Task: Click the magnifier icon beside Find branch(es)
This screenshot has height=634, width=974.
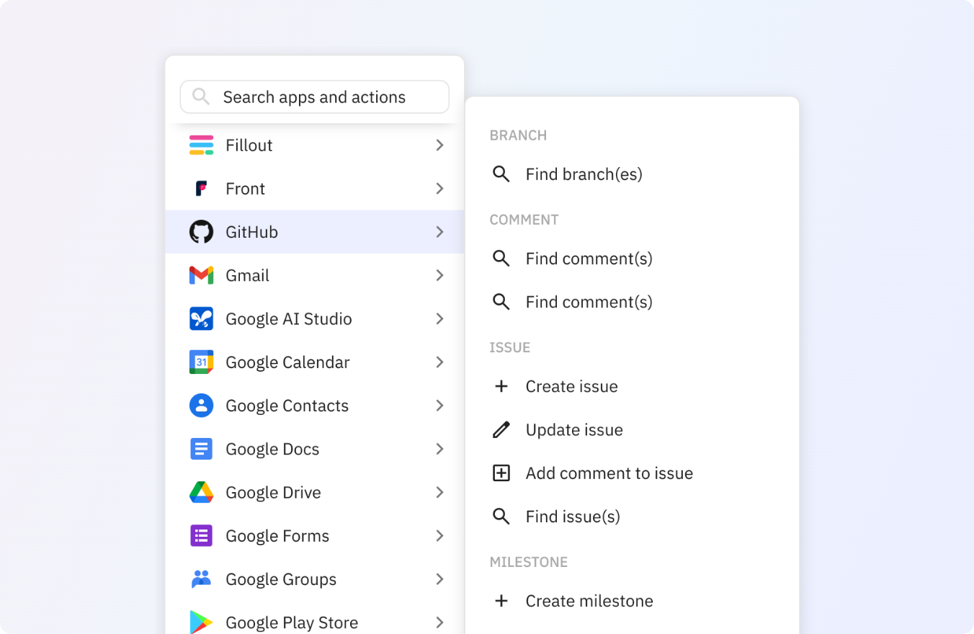Action: (501, 174)
